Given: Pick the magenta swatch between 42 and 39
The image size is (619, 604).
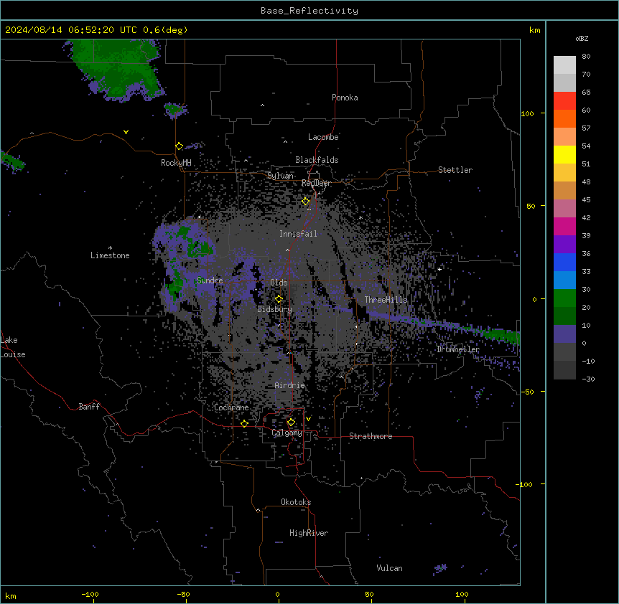Looking at the screenshot, I should pos(564,226).
